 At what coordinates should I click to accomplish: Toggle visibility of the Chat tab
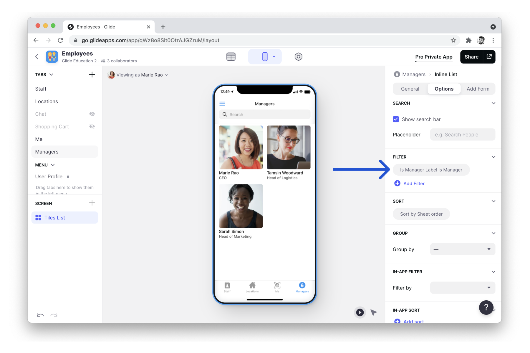[92, 114]
